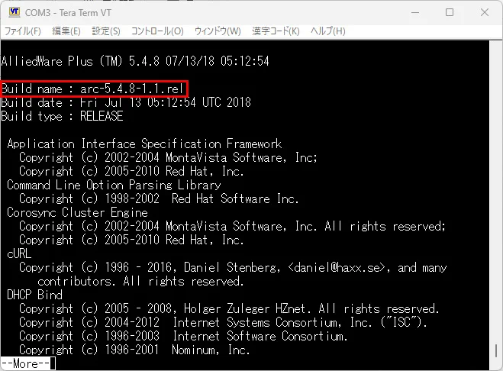Click 'contributors. All rights reserved.' line
Image resolution: width=503 pixels, height=371 pixels.
(140, 281)
